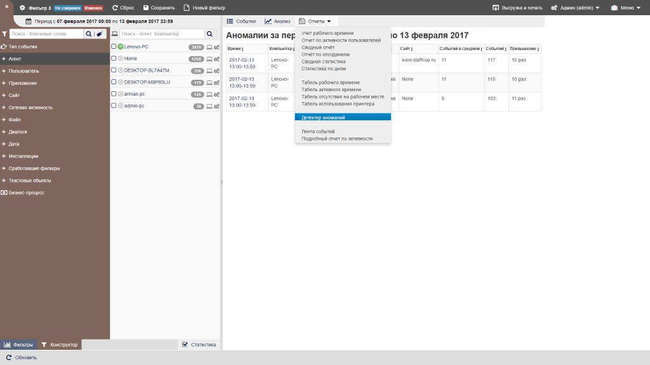Click the gears icon in Lenovo-PC row
Screen dimensions: 650x365
point(216,47)
